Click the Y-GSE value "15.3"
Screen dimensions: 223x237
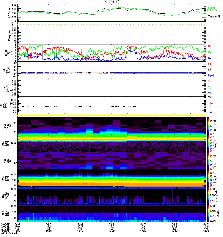80,227
